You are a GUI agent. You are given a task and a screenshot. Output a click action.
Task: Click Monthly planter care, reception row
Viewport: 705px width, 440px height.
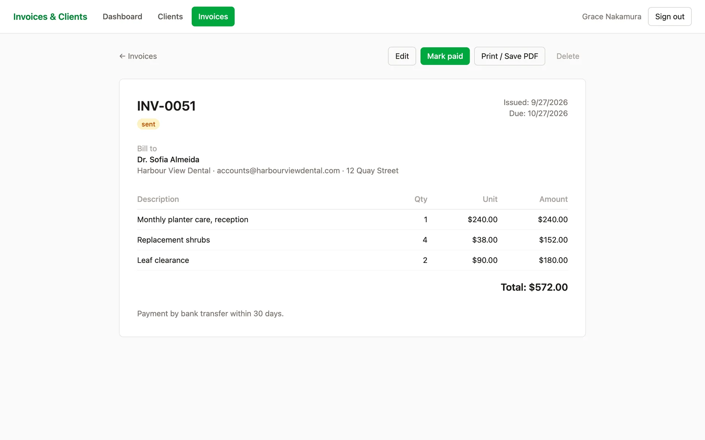tap(352, 220)
